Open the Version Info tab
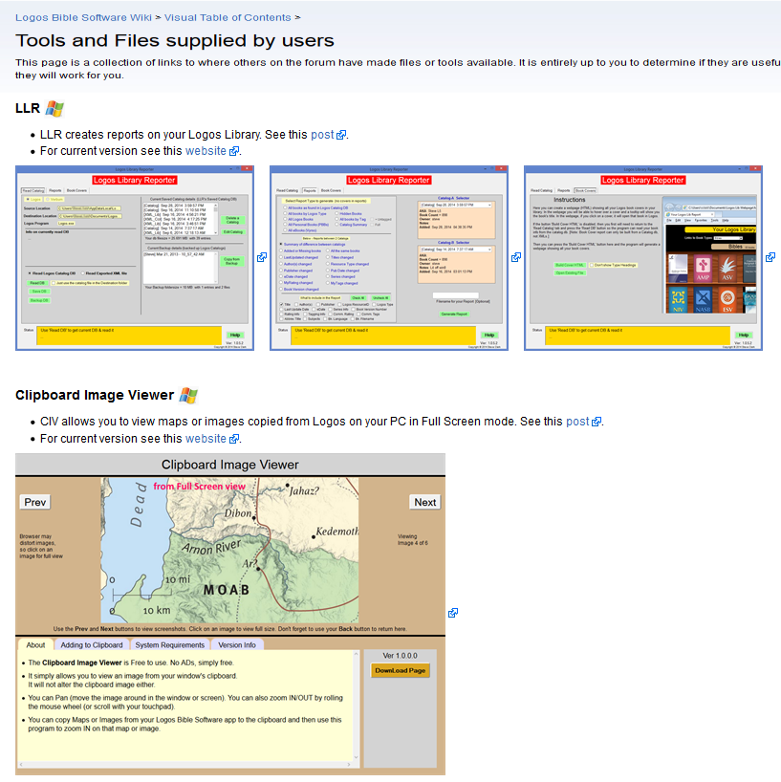The width and height of the screenshot is (781, 782). pyautogui.click(x=237, y=645)
